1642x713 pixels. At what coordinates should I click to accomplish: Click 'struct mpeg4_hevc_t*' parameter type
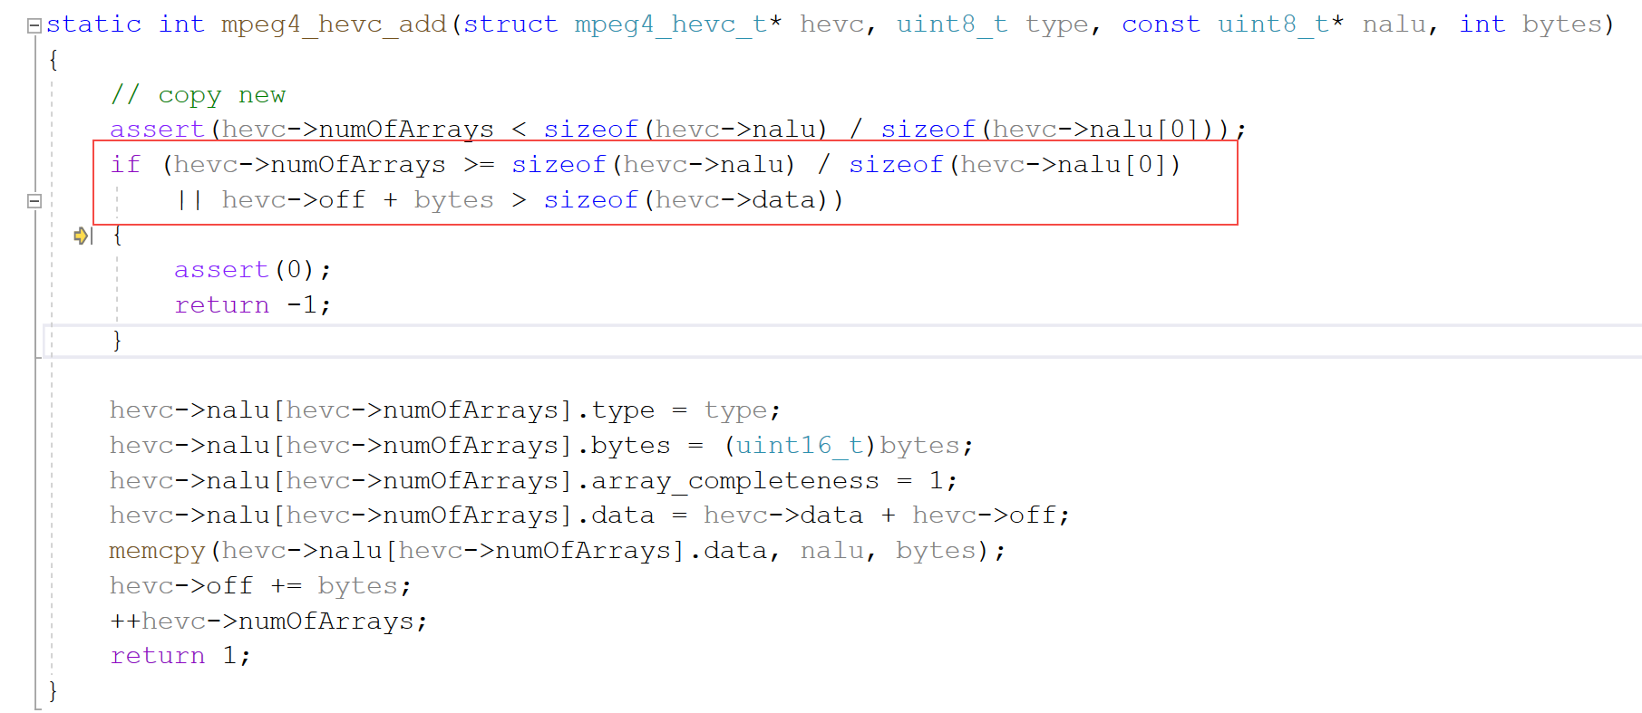[x=622, y=25]
